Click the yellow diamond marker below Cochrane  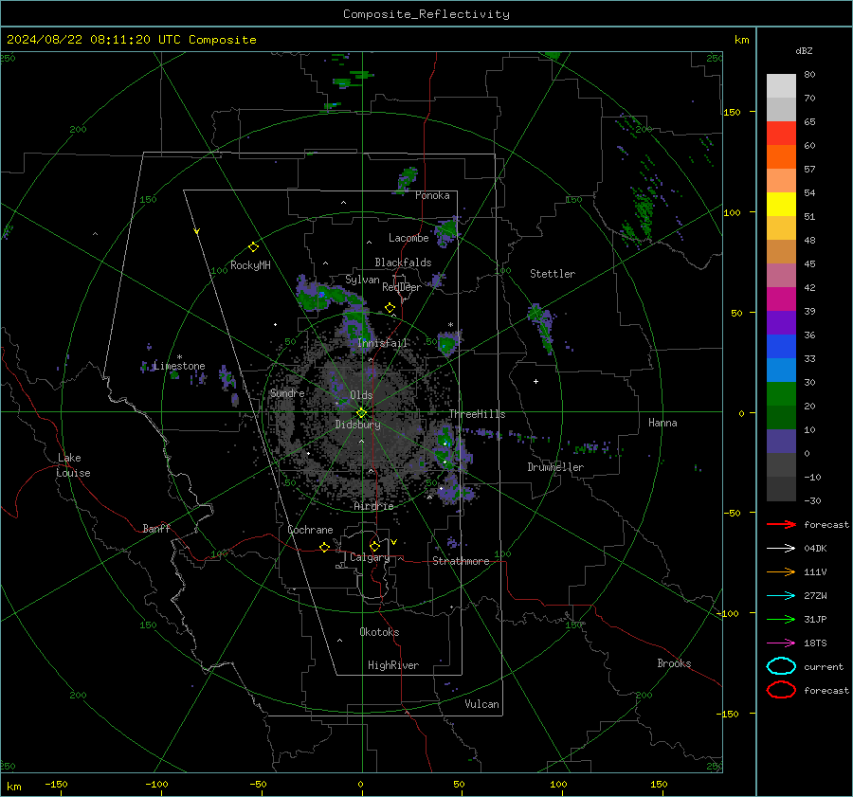[x=325, y=547]
